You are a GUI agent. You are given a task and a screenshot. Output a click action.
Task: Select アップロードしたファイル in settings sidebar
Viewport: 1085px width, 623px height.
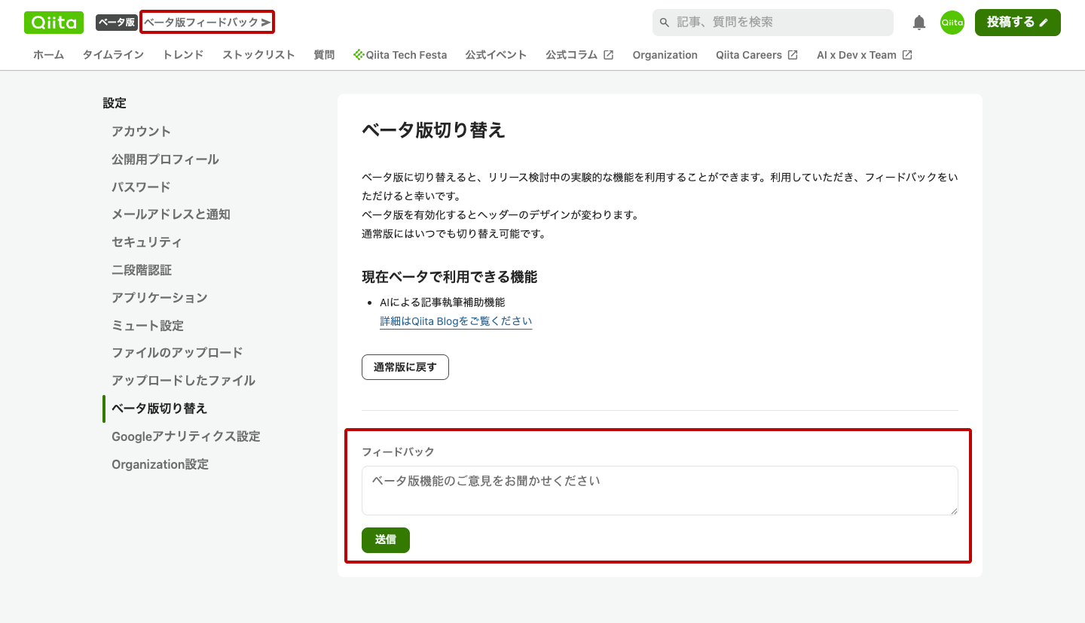pos(184,381)
